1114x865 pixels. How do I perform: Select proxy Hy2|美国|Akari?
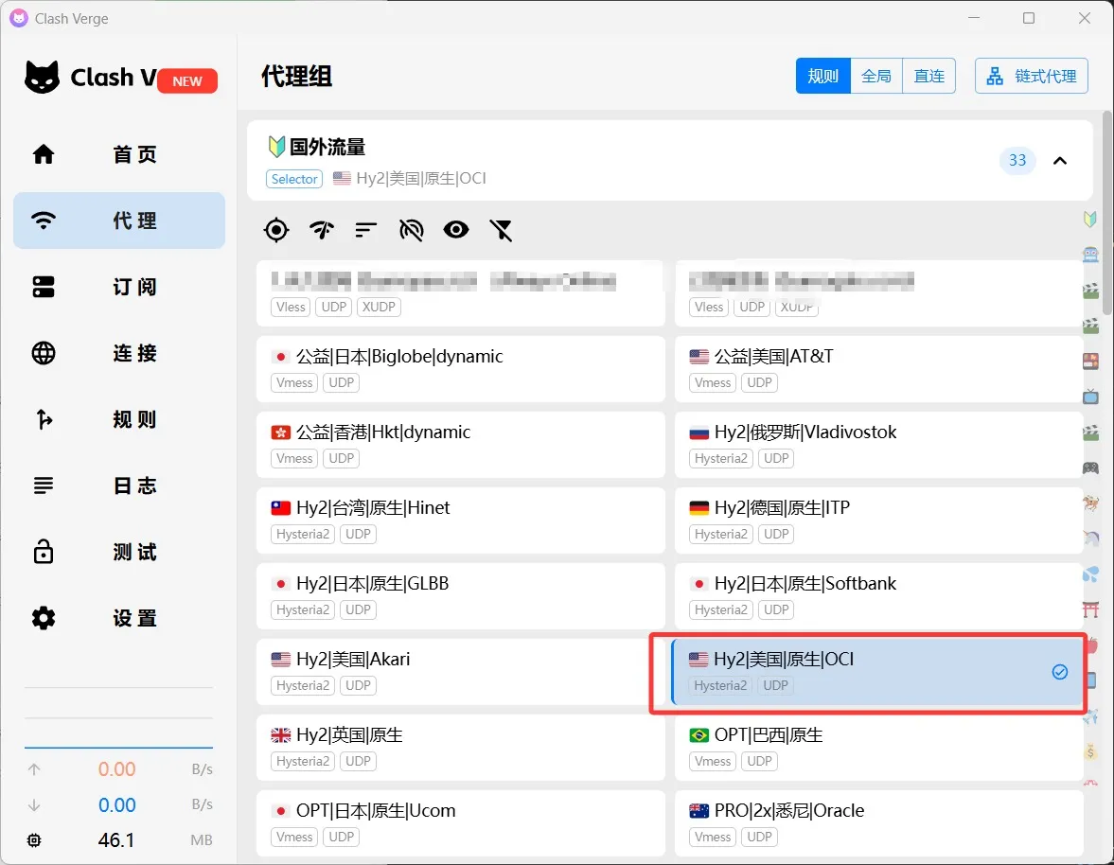(x=460, y=672)
